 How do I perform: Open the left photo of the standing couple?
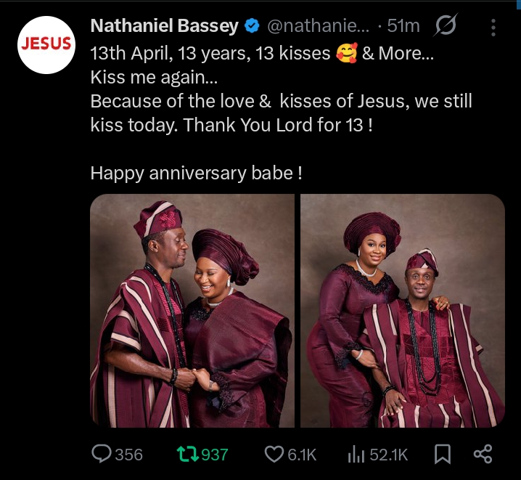(x=192, y=311)
